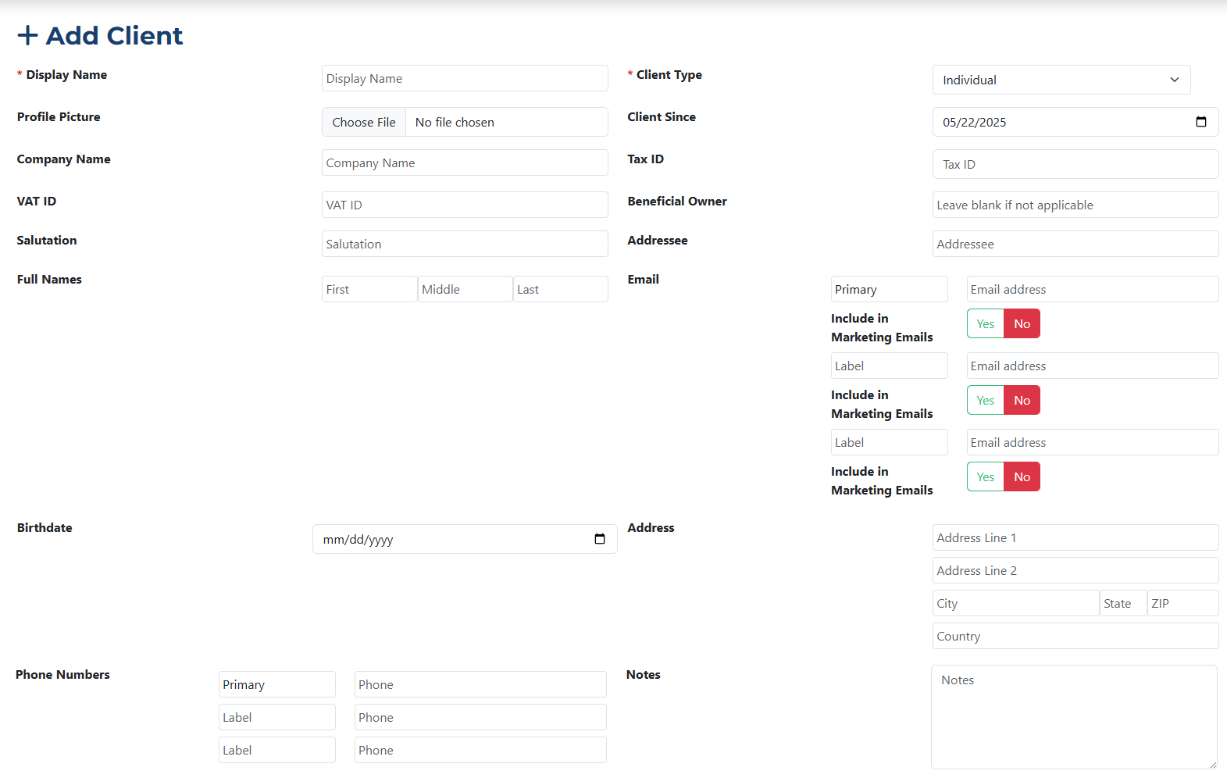Click the Birthdate date field

point(465,539)
